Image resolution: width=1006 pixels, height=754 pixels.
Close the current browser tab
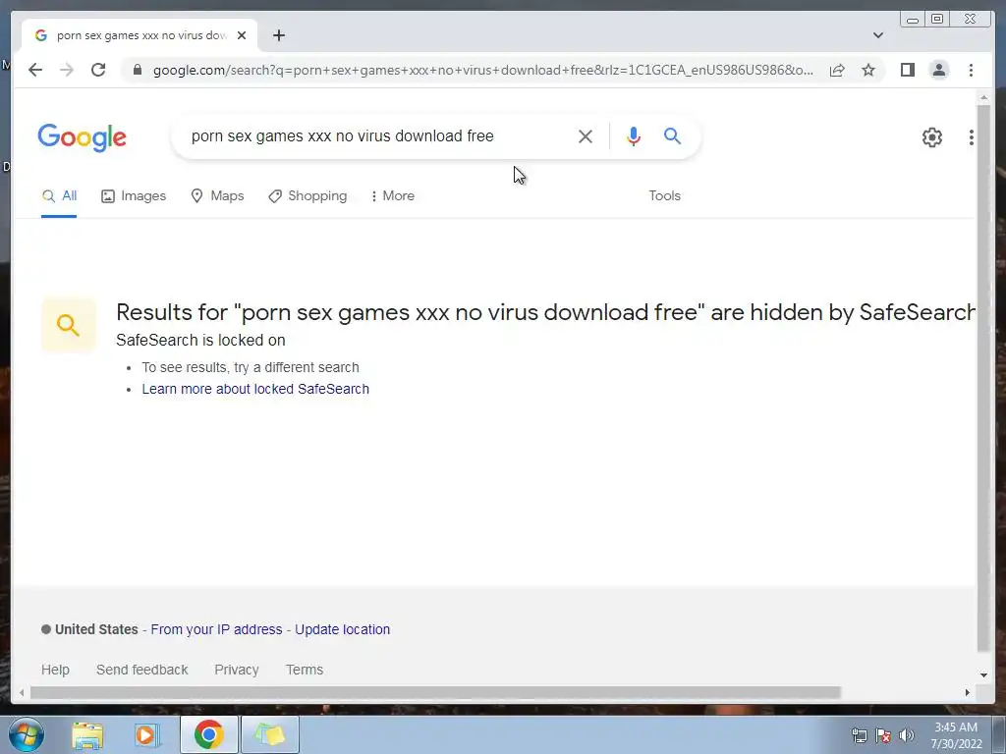coord(242,35)
